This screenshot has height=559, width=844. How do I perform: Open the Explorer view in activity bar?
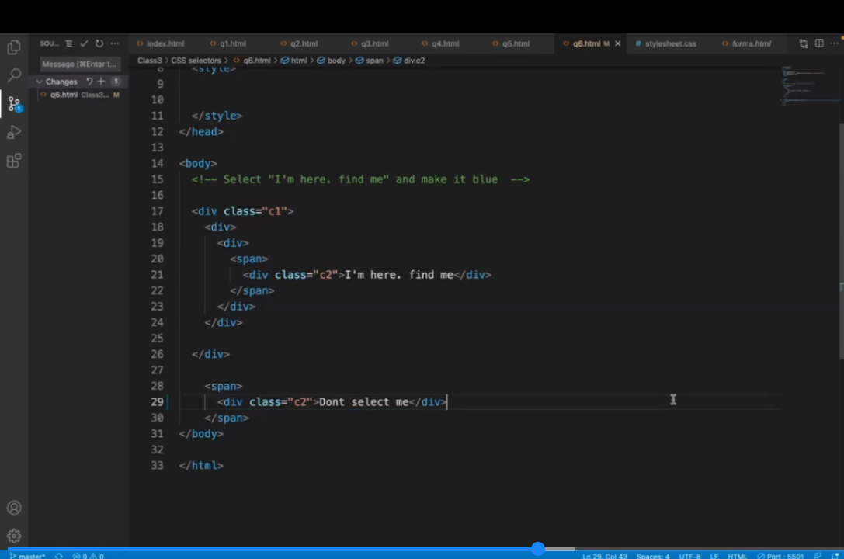14,47
